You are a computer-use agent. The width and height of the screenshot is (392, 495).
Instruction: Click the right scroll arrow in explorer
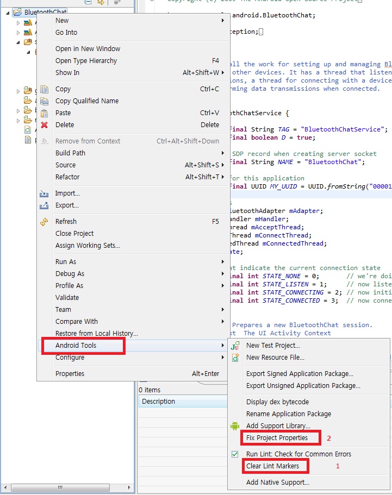[129, 487]
